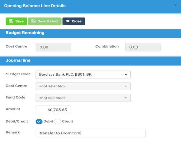Expand the Fund Code dropdown
Screen dimensions: 181x145
coord(83,98)
